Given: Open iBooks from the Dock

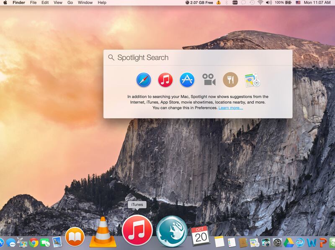Looking at the screenshot, I should click(75, 237).
